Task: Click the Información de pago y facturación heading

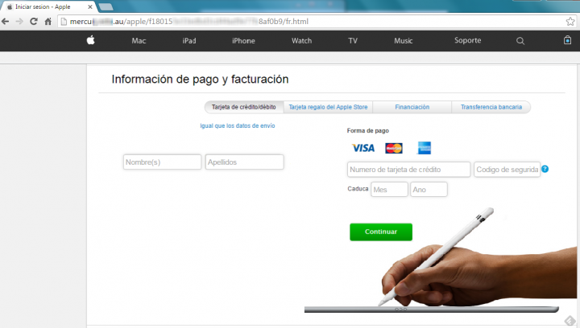Action: tap(200, 80)
